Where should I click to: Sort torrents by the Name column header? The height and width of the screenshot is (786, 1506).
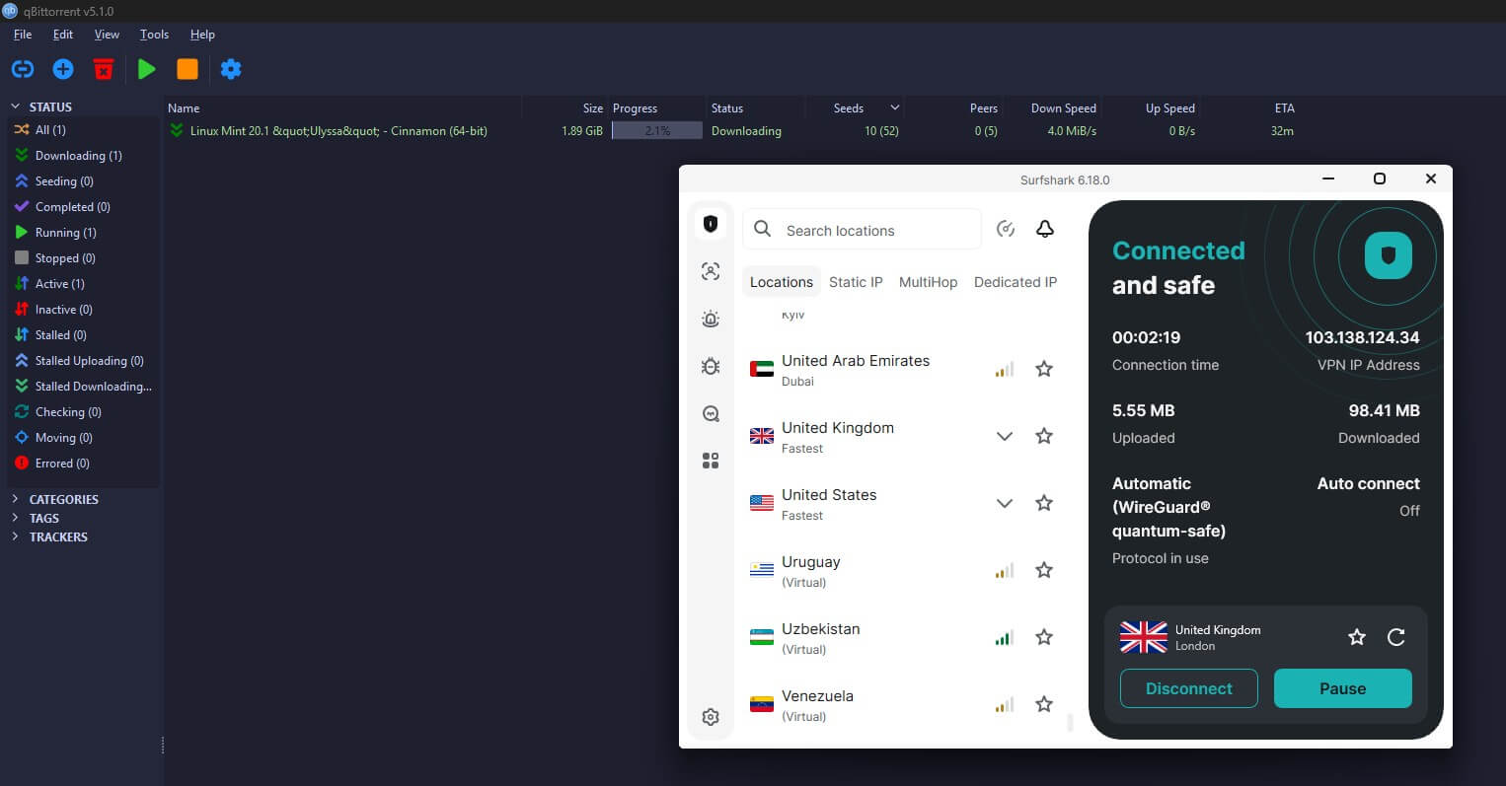pyautogui.click(x=184, y=108)
